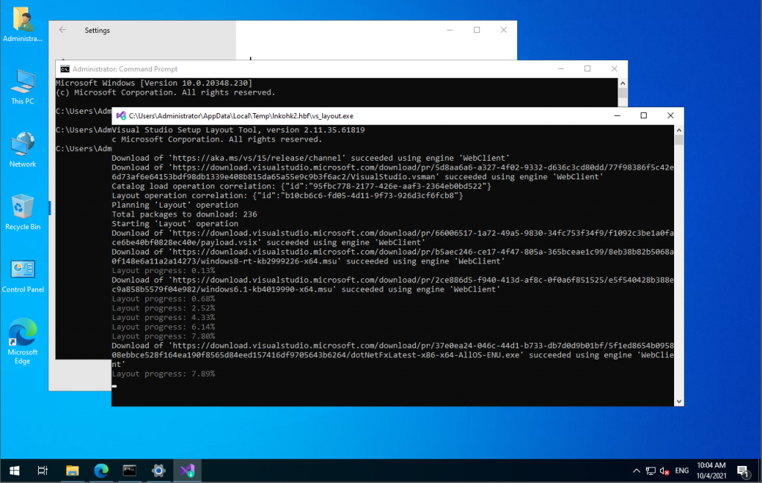Click "Starting 'Layout' operation" line
This screenshot has width=762, height=483.
click(x=175, y=223)
